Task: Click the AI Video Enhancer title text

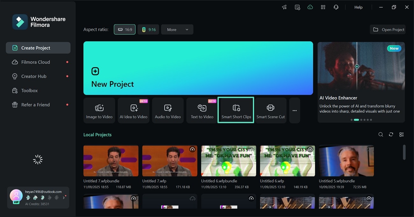Action: click(x=339, y=98)
